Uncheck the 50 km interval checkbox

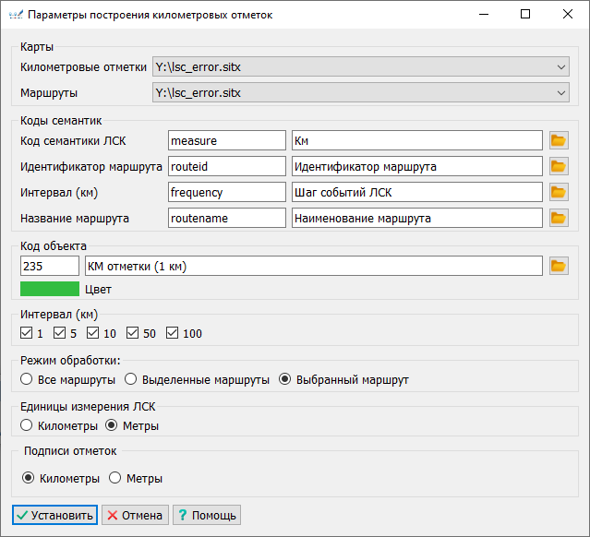pyautogui.click(x=133, y=333)
